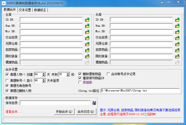Increase level 35 spinner value
Image resolution: width=186 pixels, height=125 pixels.
pyautogui.click(x=68, y=73)
